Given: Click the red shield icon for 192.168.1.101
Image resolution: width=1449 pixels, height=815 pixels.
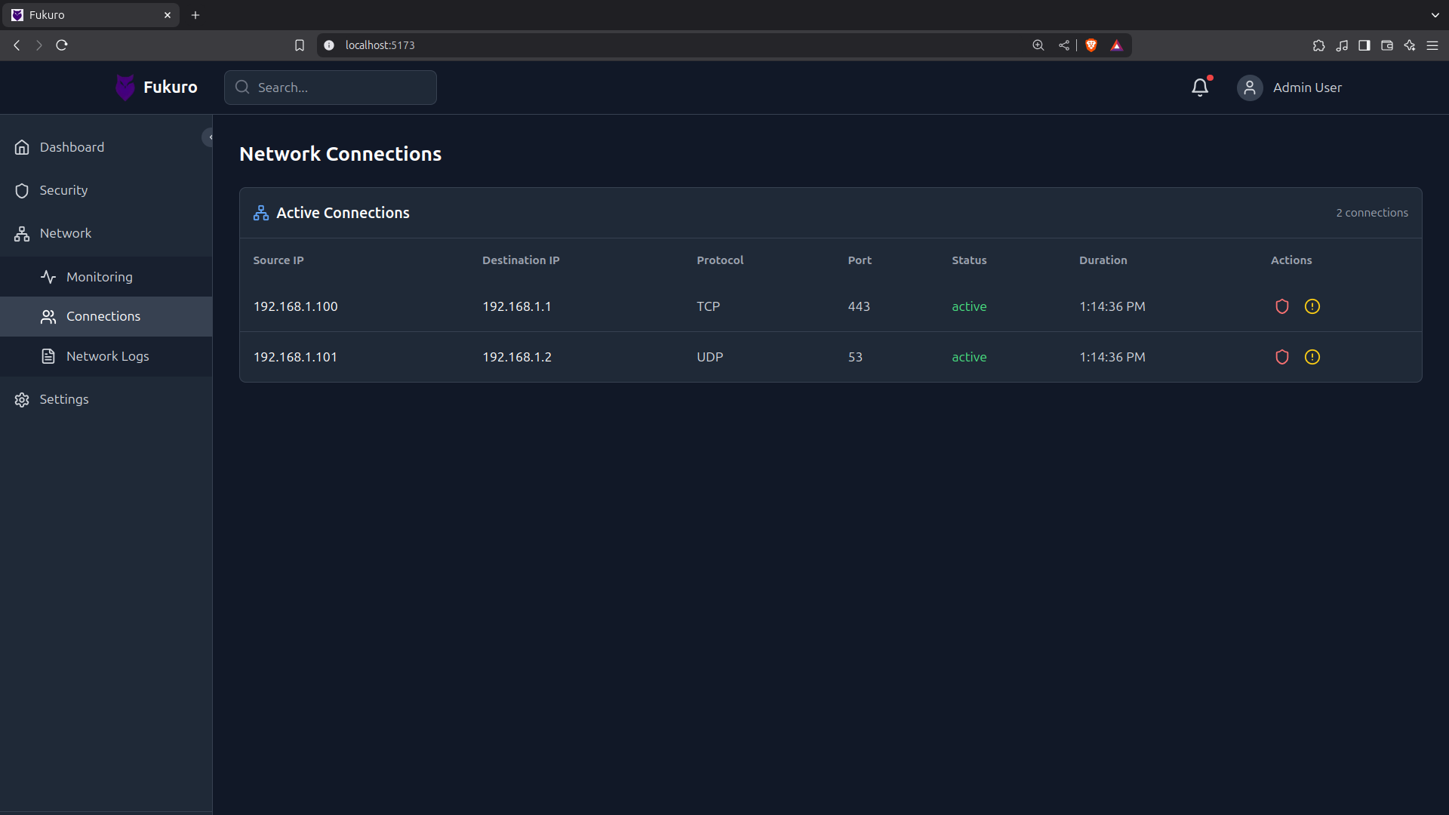Looking at the screenshot, I should [1281, 357].
